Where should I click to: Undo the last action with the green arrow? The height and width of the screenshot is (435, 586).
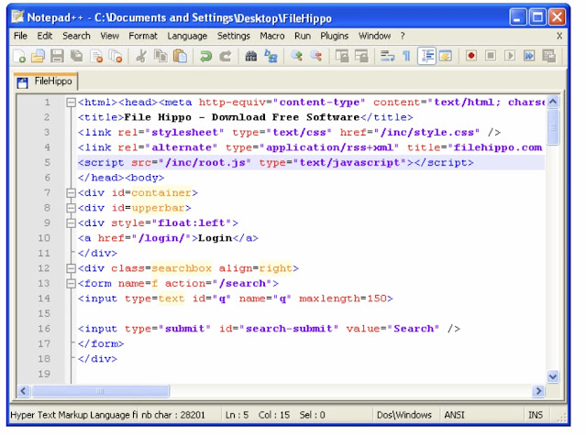[x=205, y=57]
